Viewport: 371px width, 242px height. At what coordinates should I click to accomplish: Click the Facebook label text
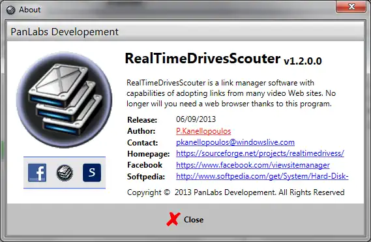point(145,165)
